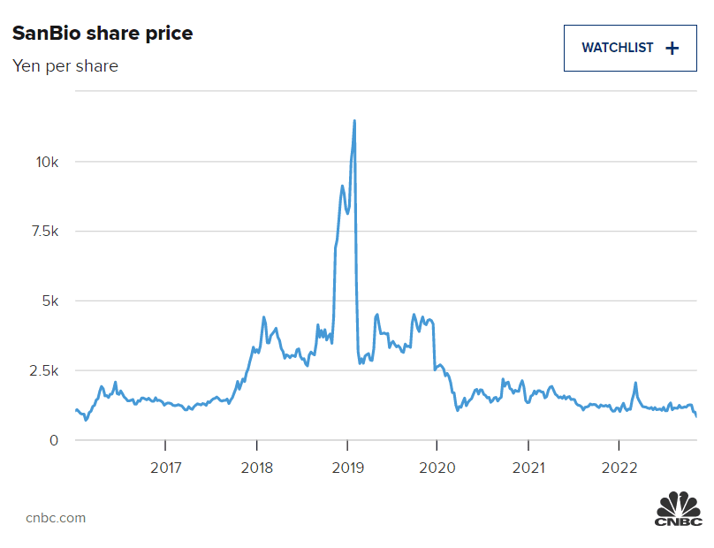The height and width of the screenshot is (548, 714).
Task: Click the 5k y-axis label
Action: click(49, 301)
